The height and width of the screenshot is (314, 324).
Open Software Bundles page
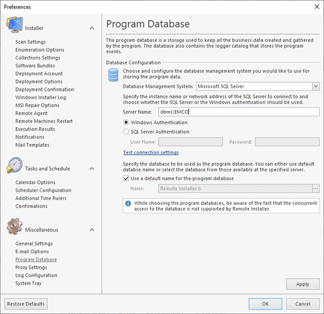pyautogui.click(x=35, y=66)
